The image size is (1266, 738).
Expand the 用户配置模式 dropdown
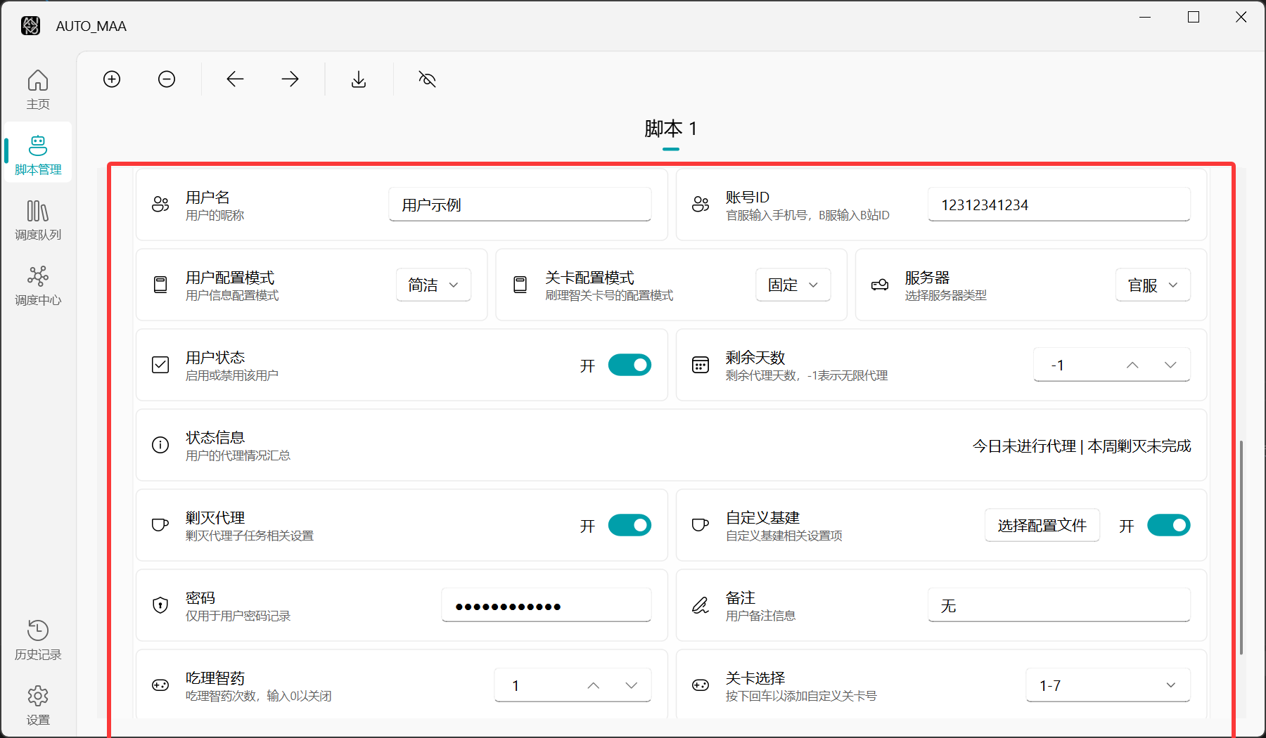pos(433,285)
